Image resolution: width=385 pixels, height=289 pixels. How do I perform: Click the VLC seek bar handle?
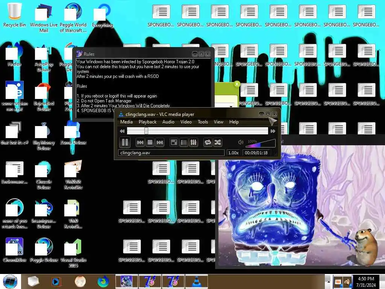[x=146, y=131]
